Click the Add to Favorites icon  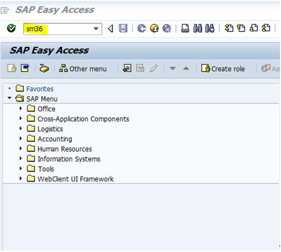tap(127, 68)
